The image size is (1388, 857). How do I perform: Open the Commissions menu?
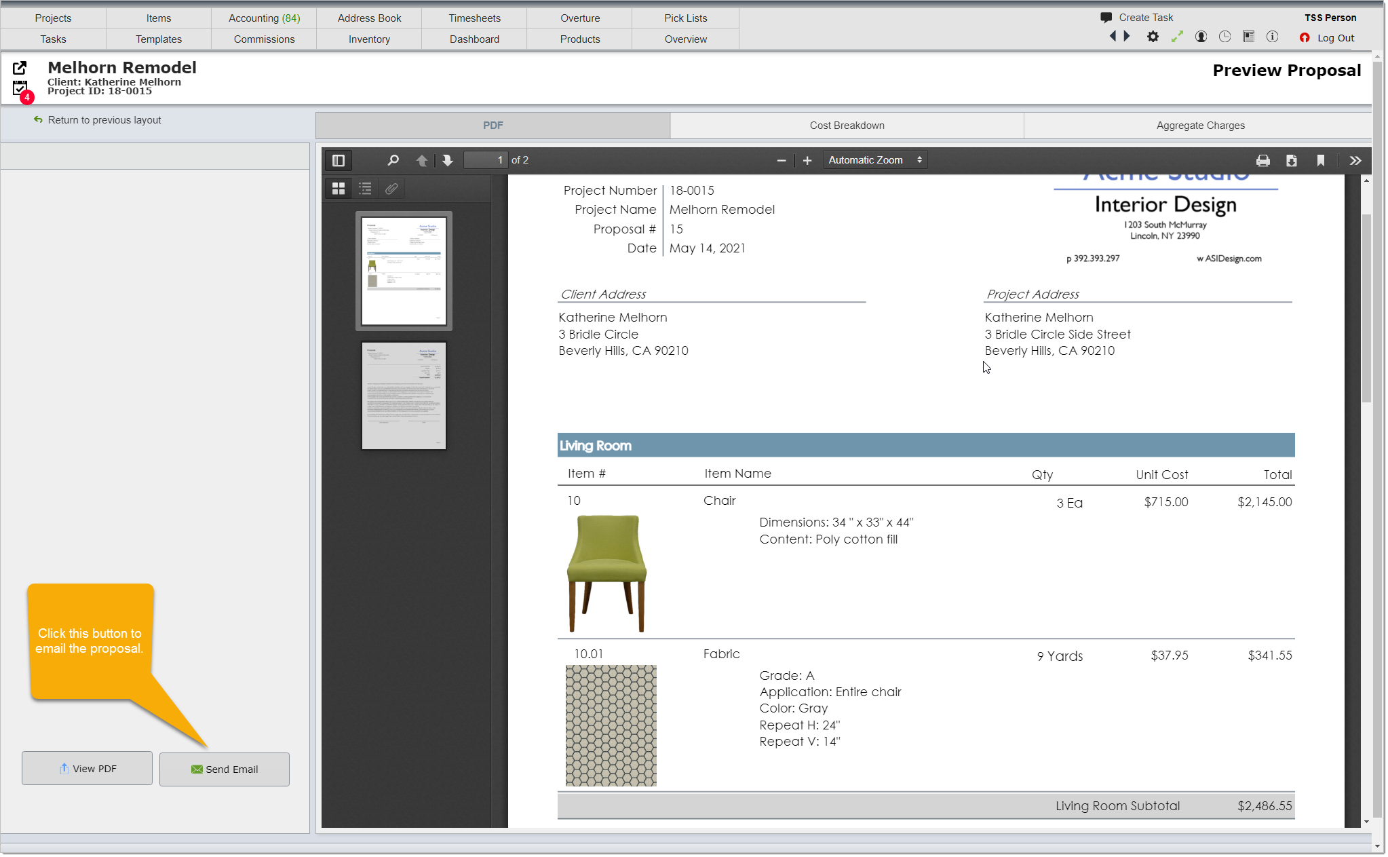(x=264, y=39)
